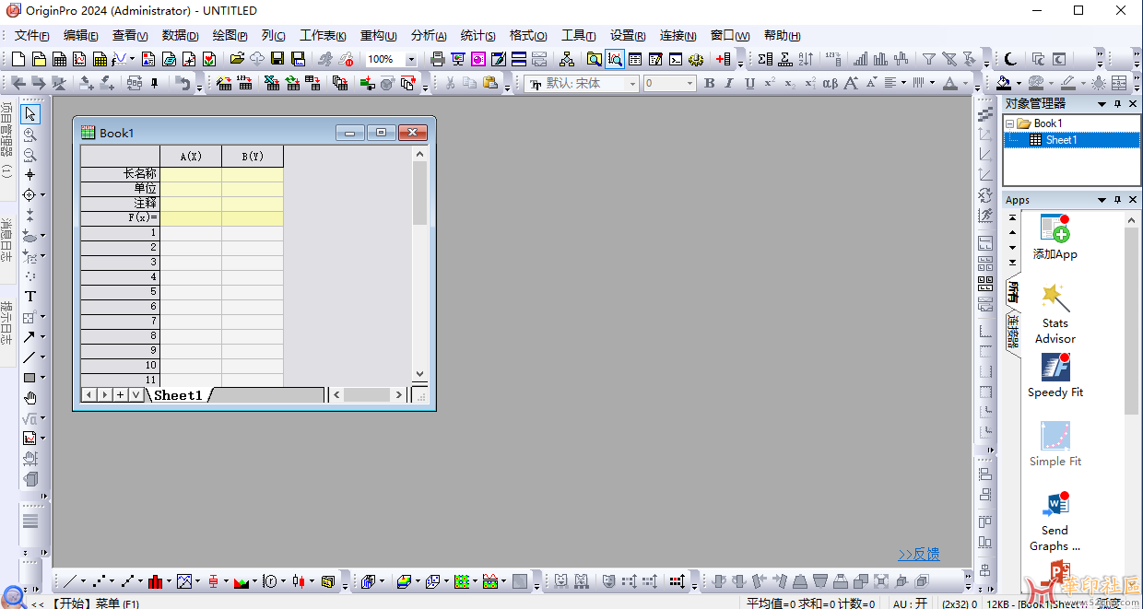
Task: Open the 分析 menu
Action: [429, 36]
